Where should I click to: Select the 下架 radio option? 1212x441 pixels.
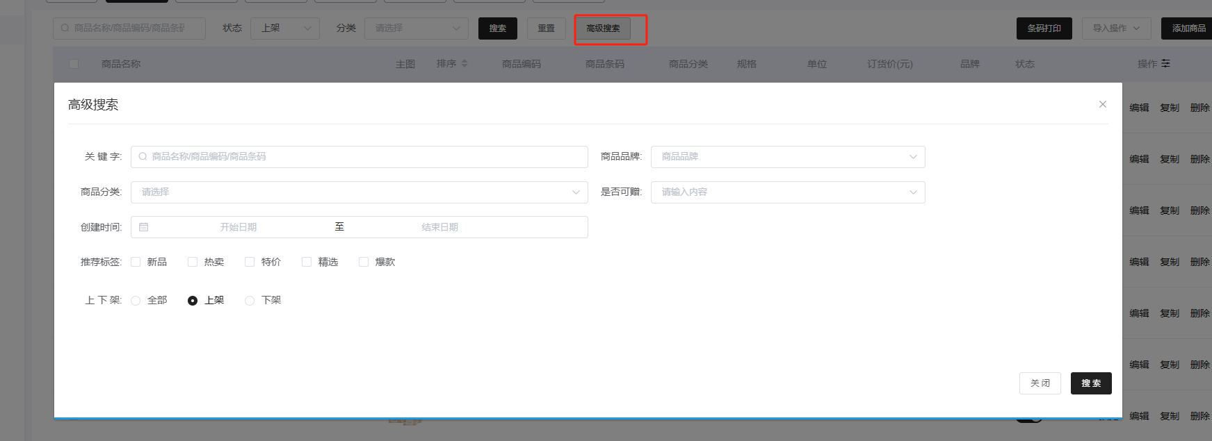[250, 301]
